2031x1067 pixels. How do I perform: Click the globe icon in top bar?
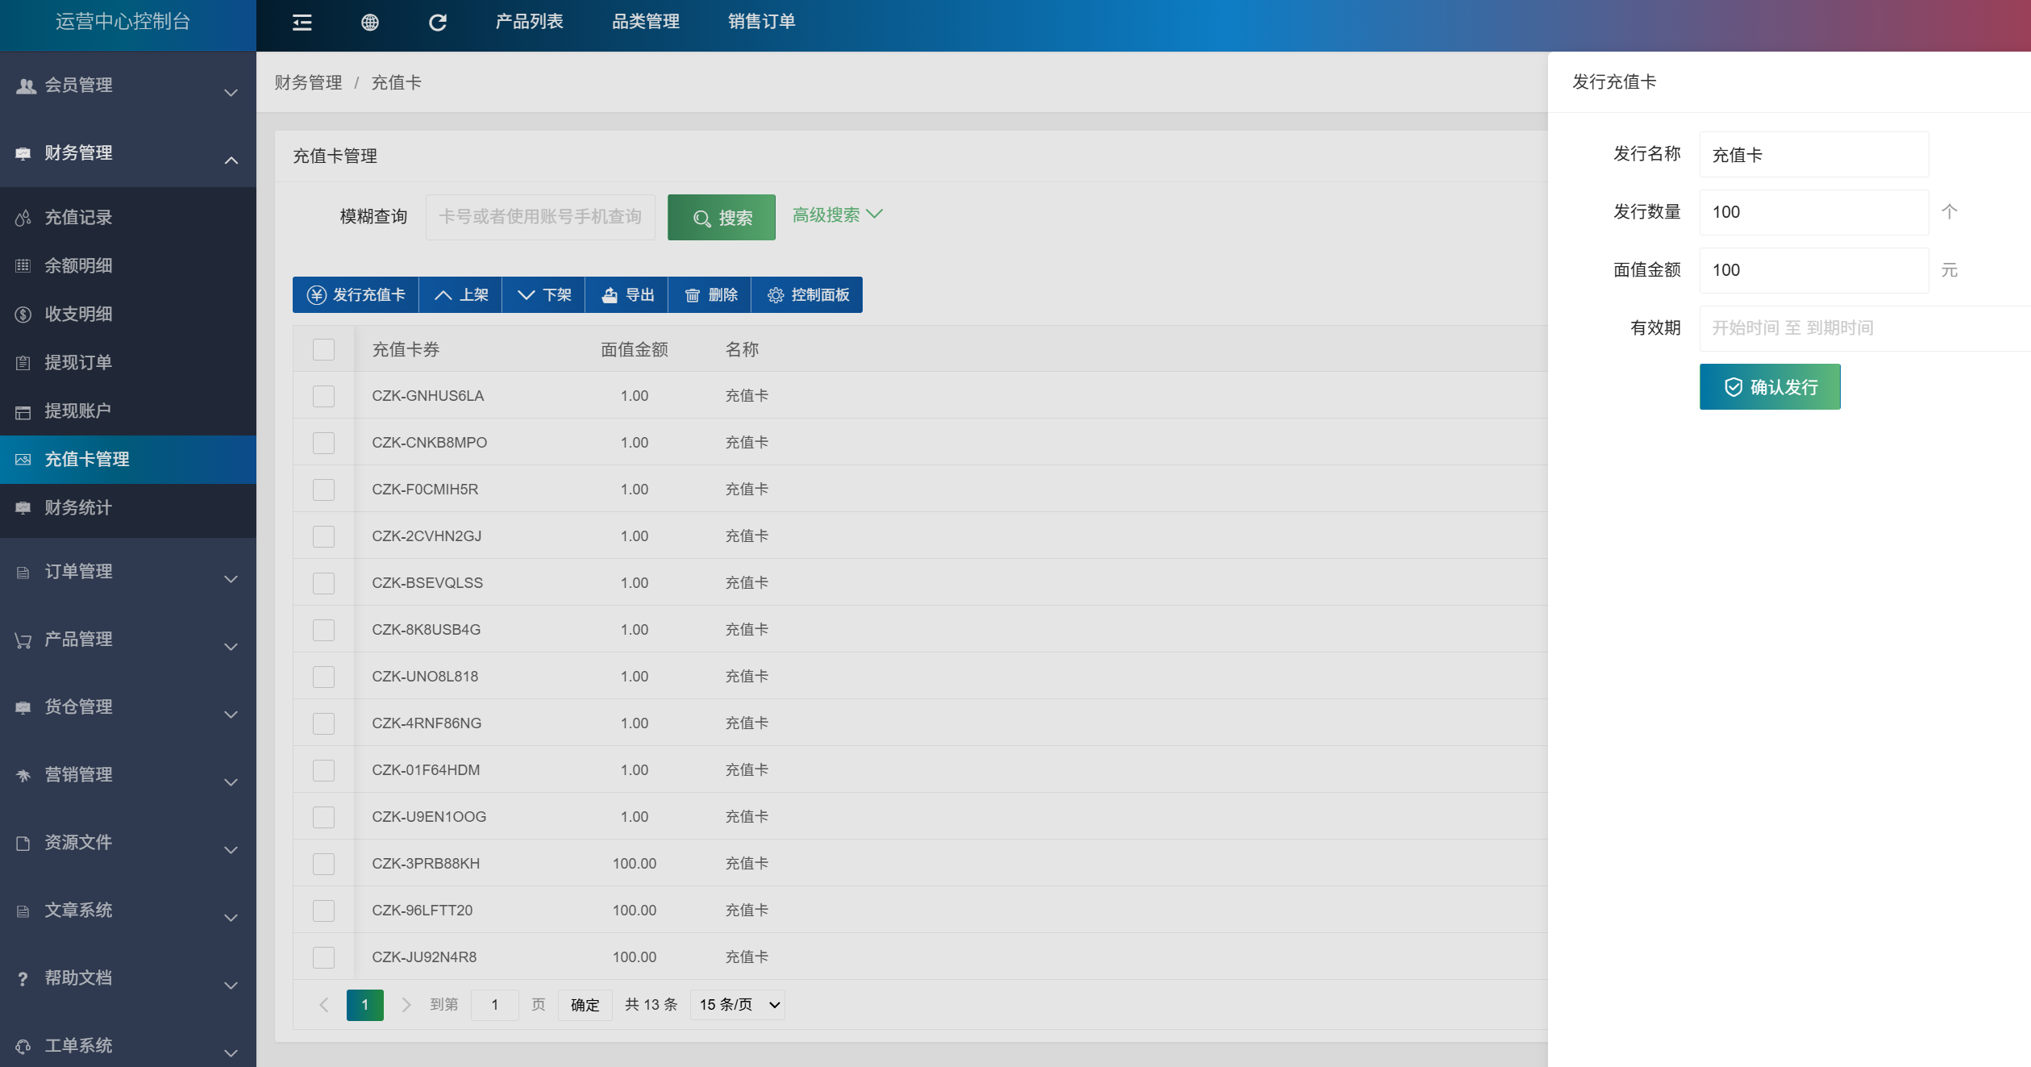[369, 23]
